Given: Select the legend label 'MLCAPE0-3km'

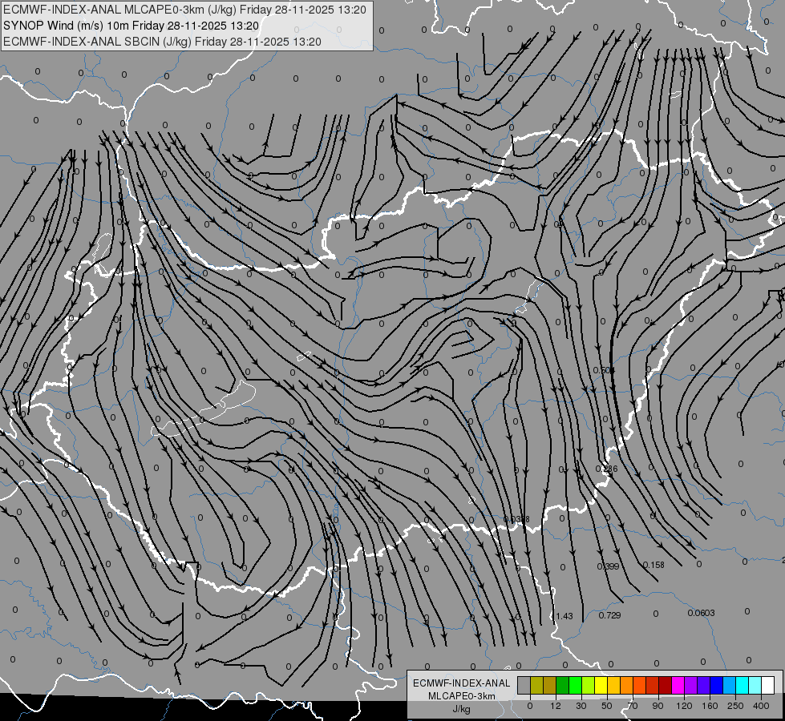Looking at the screenshot, I should [x=462, y=696].
